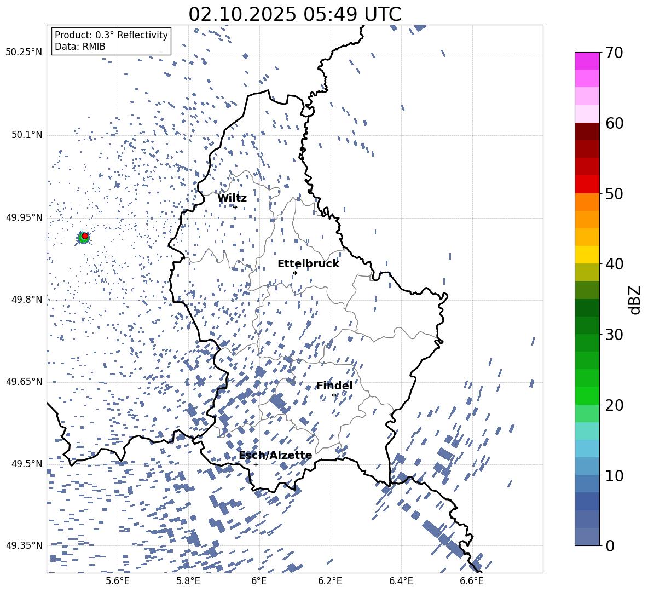Screen dimensions: 648x592
Task: Click the 10 colorbar tick label
Action: click(614, 475)
